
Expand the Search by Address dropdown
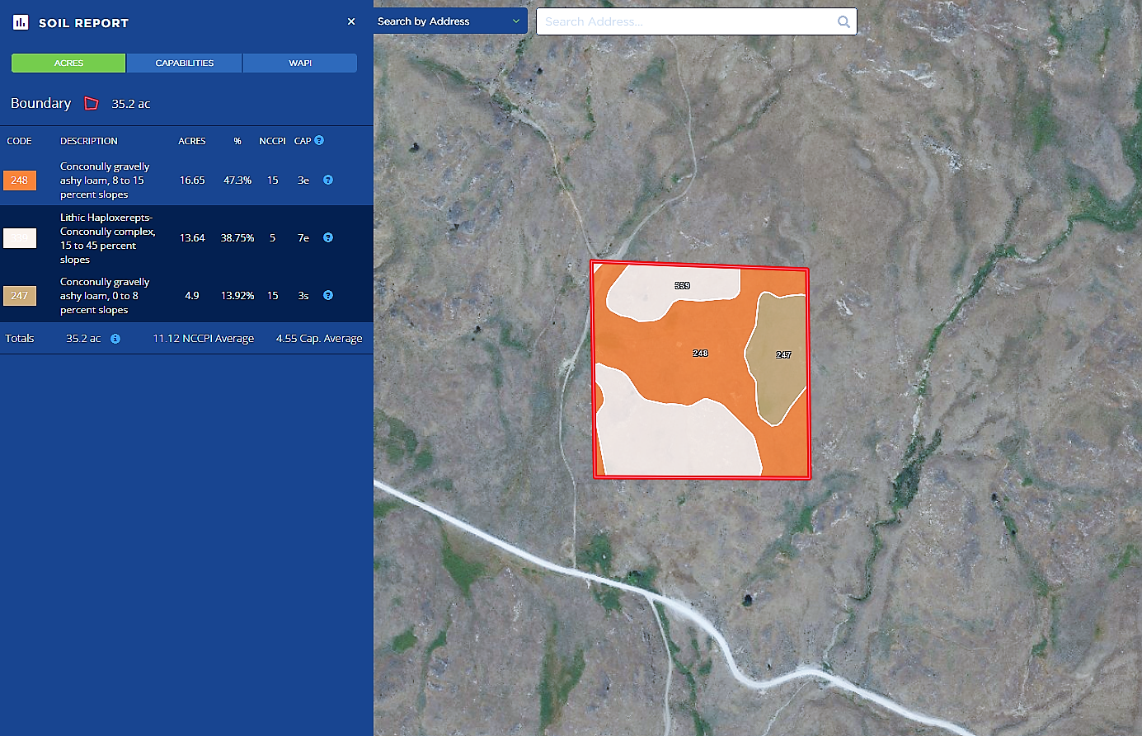[450, 21]
